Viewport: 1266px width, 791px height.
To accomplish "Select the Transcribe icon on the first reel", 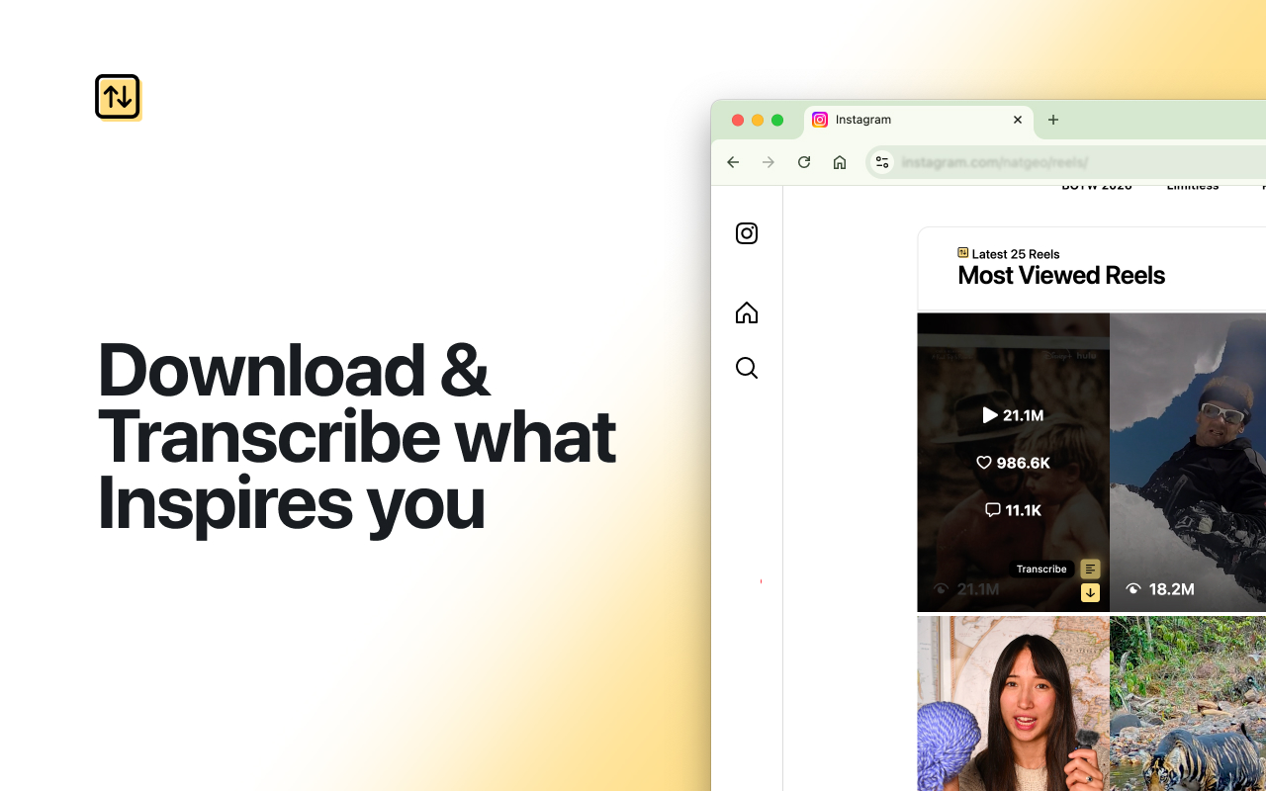I will point(1090,569).
